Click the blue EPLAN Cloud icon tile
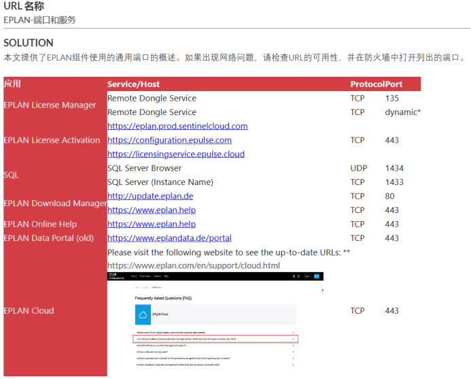This screenshot has width=471, height=379. pyautogui.click(x=143, y=314)
